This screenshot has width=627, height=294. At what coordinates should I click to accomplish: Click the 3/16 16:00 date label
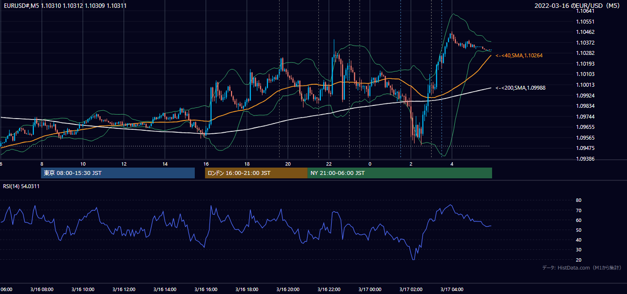click(206, 290)
